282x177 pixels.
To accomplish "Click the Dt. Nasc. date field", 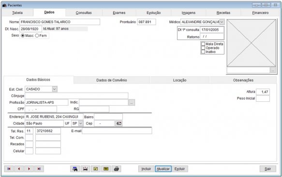I will tap(30, 28).
